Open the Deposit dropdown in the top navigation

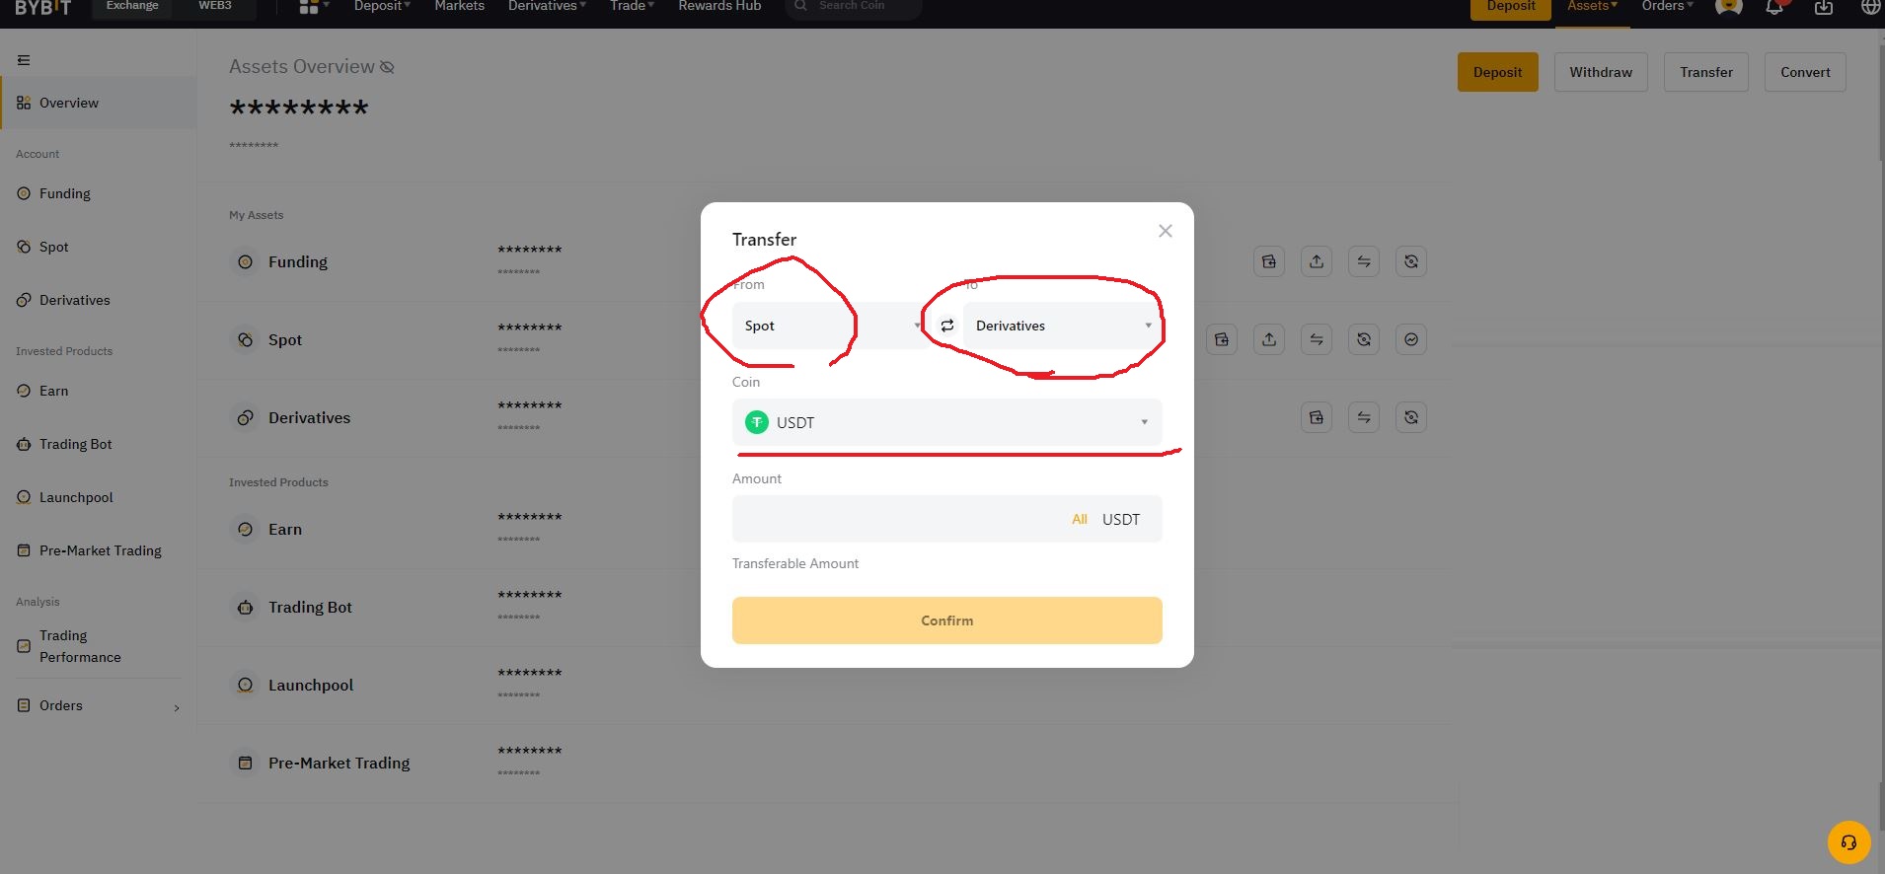(x=382, y=6)
